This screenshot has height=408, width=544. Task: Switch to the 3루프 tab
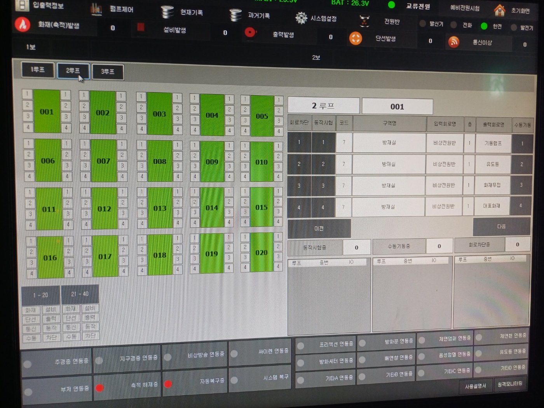click(x=108, y=71)
